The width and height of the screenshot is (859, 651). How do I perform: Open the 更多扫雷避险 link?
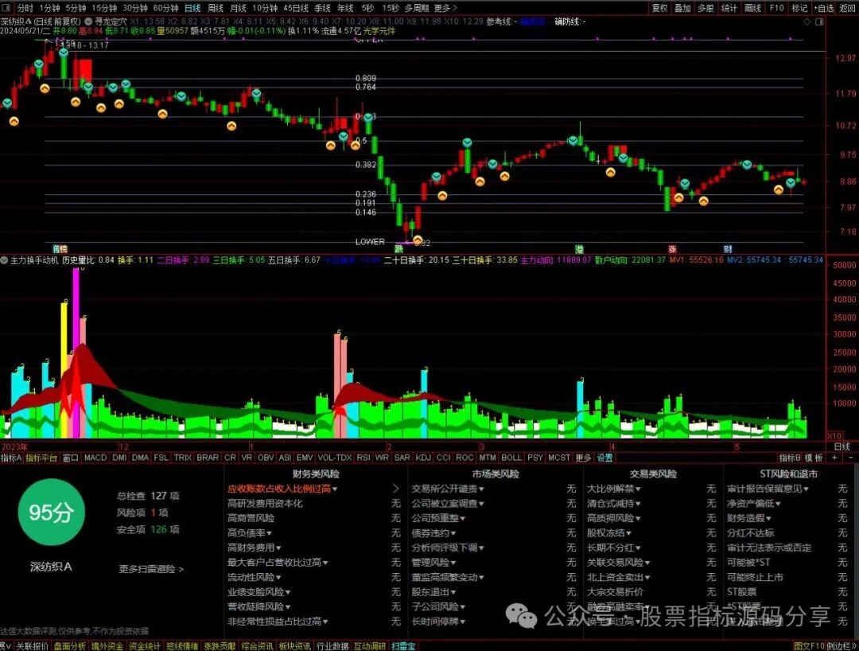tap(150, 569)
